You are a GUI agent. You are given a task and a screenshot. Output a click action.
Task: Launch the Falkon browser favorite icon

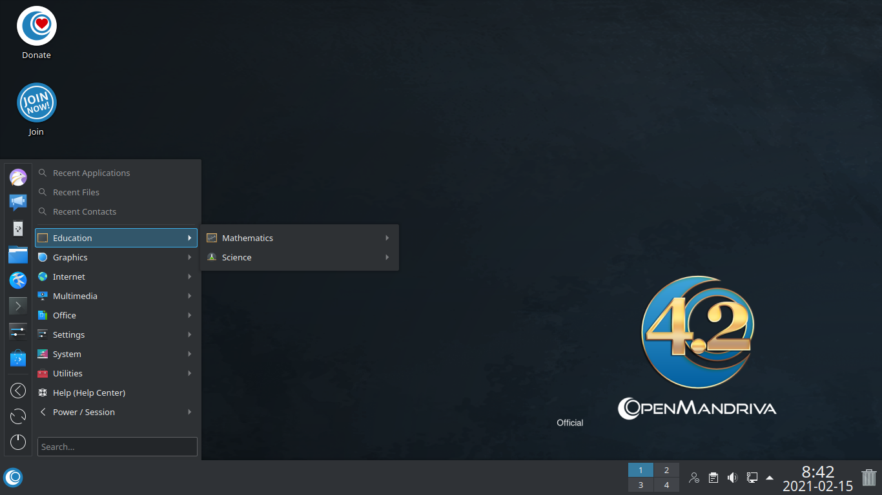(18, 280)
